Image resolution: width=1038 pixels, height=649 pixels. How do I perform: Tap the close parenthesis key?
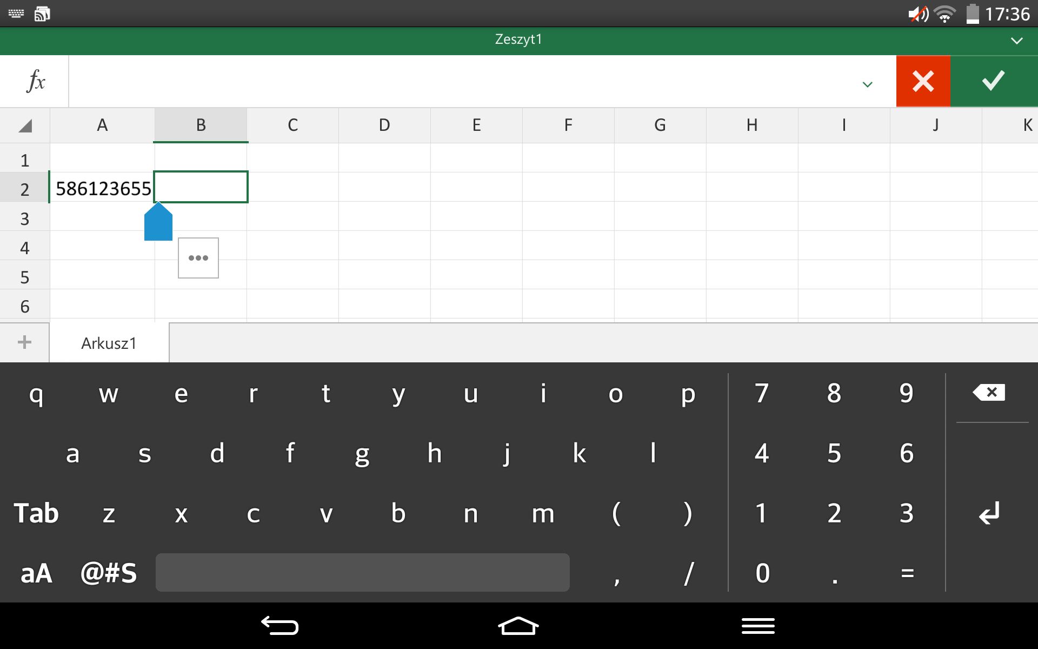[x=688, y=513]
